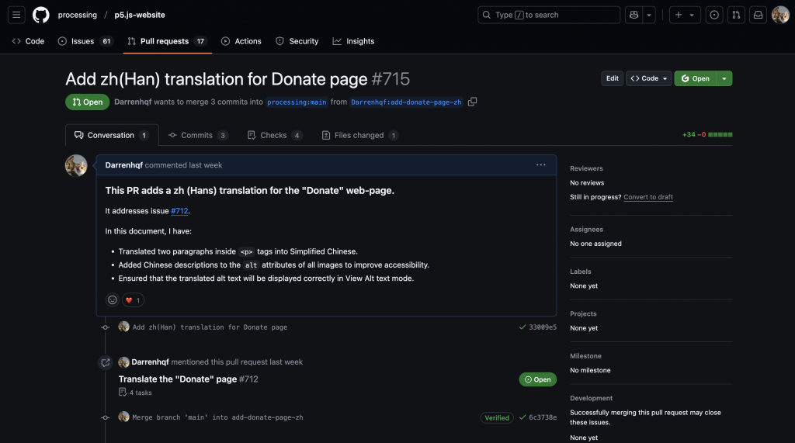Click Darrenhqf avatar beside the comment

click(76, 165)
